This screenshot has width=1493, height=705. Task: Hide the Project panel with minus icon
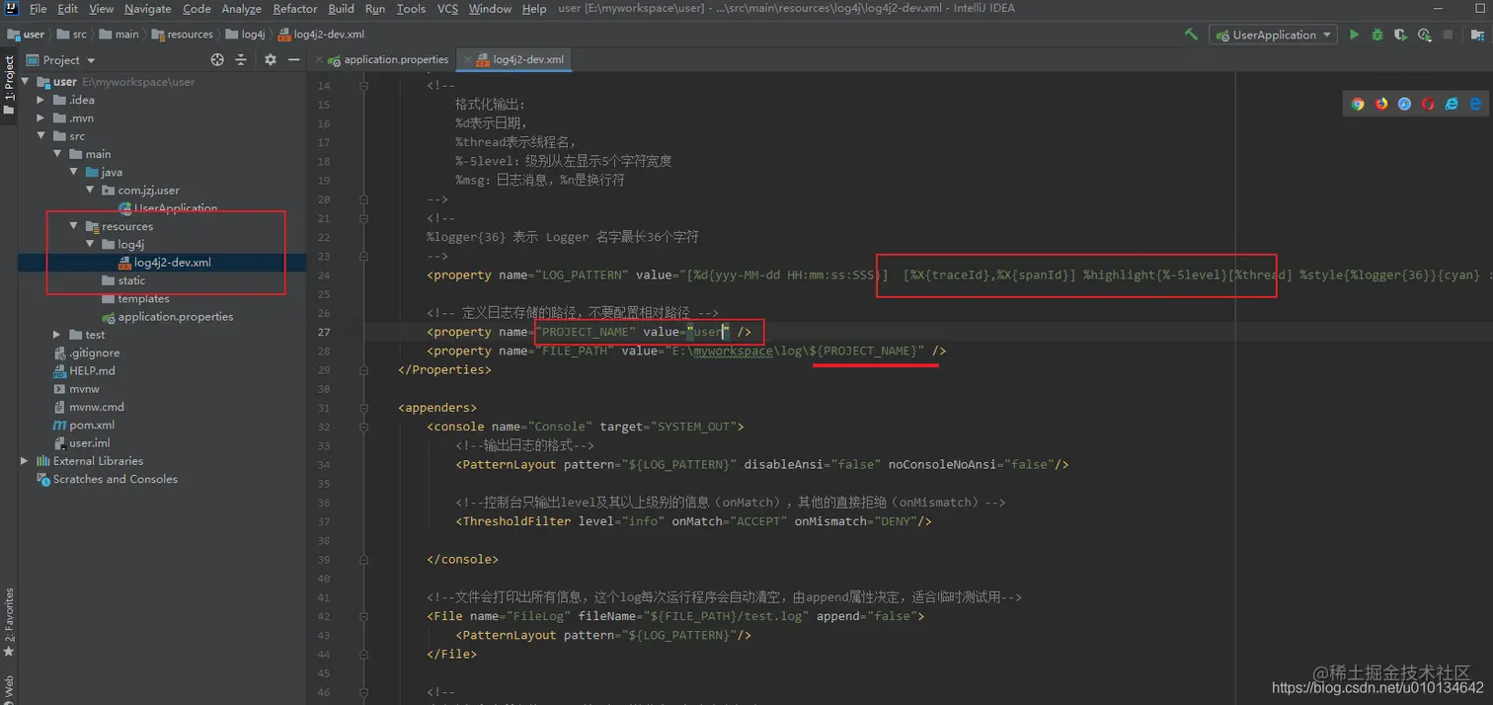pyautogui.click(x=293, y=60)
